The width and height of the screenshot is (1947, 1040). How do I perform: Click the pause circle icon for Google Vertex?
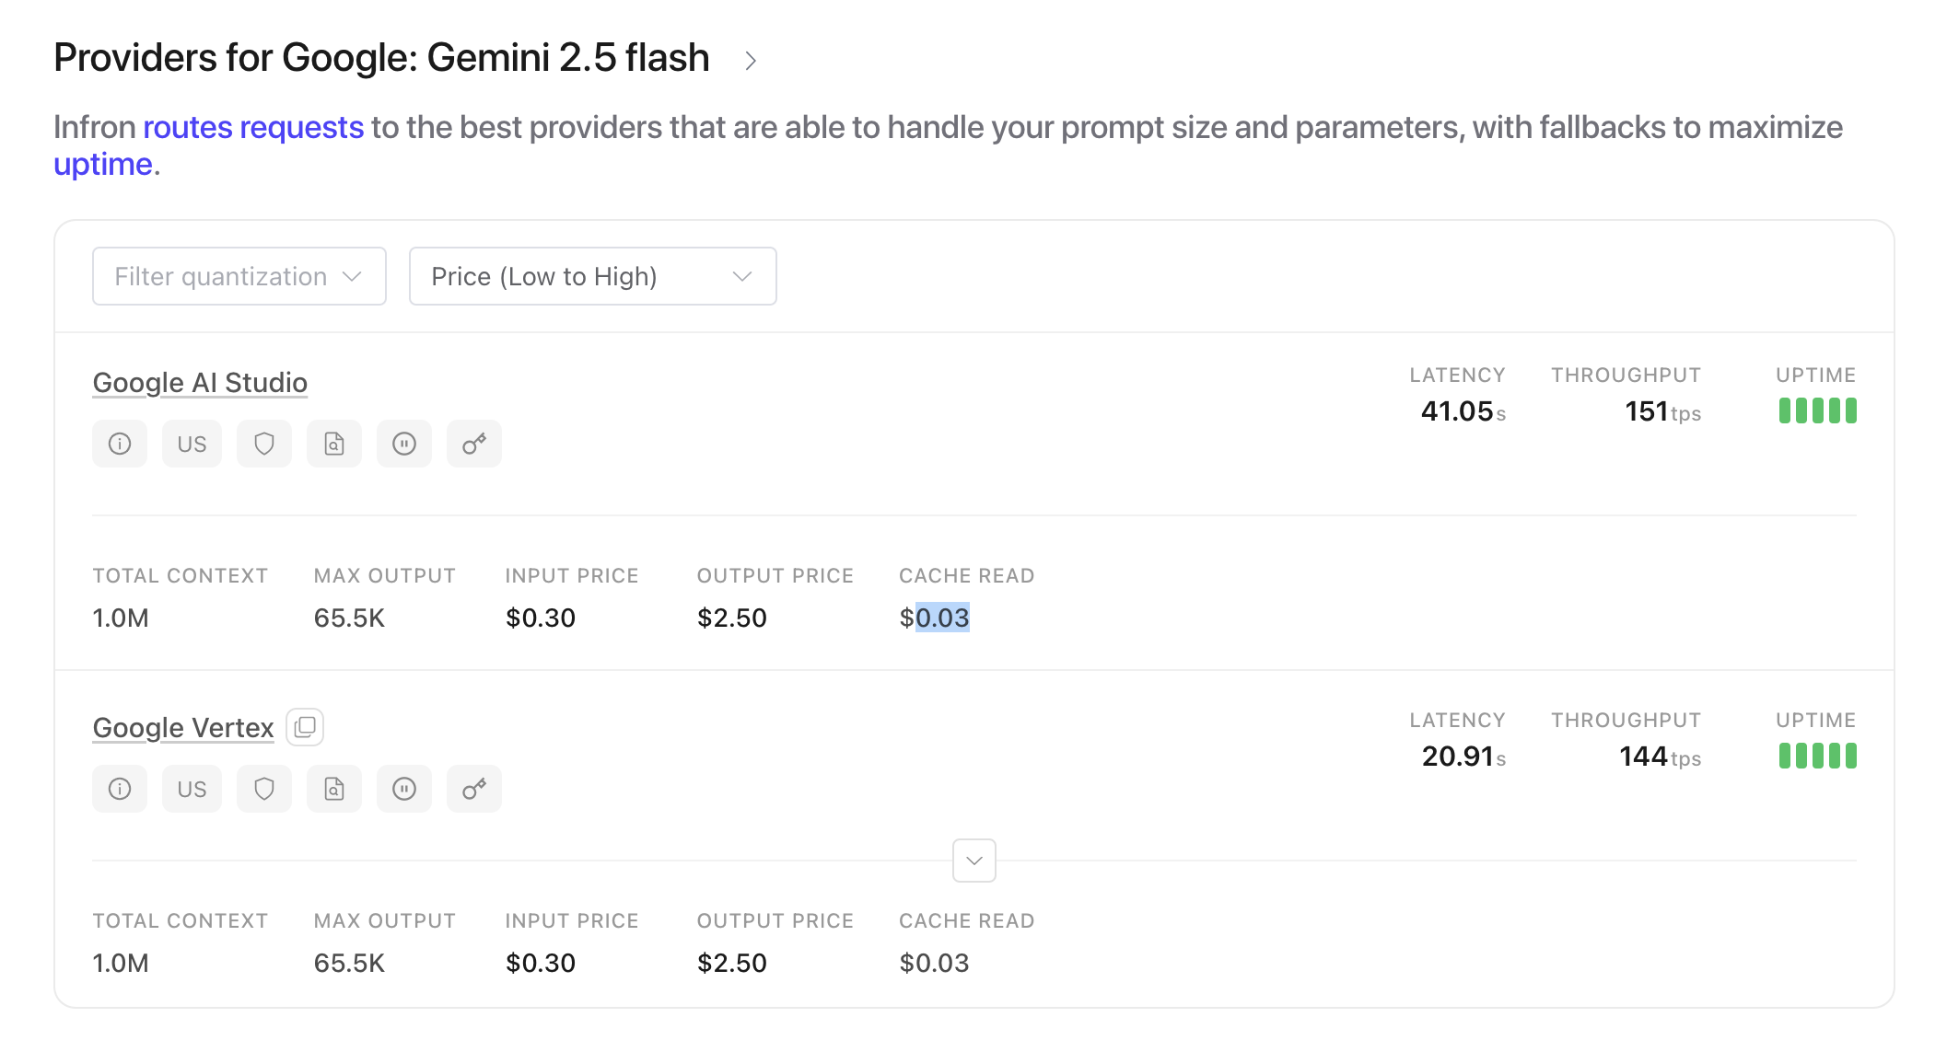(x=404, y=790)
